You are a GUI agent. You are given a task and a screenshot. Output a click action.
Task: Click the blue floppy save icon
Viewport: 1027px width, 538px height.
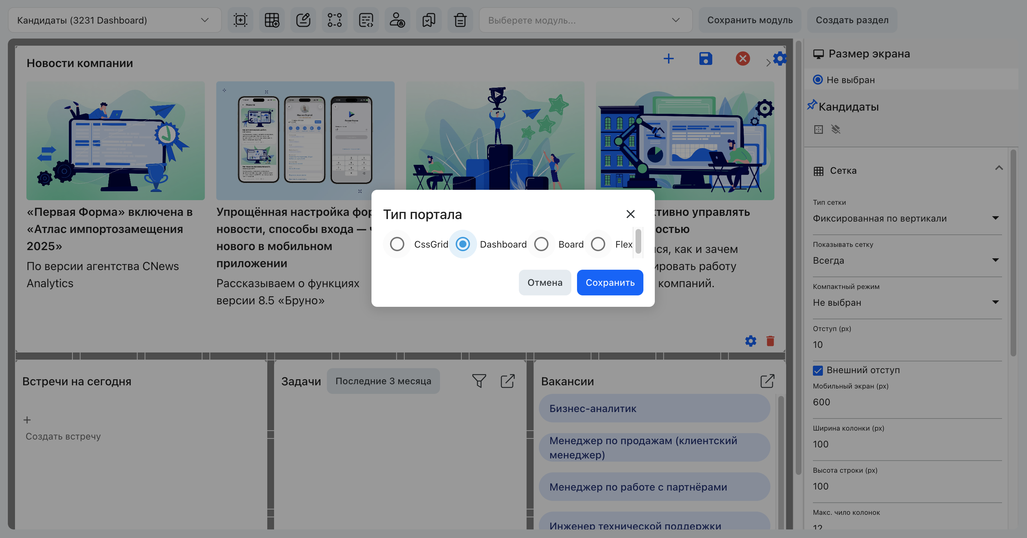click(705, 59)
